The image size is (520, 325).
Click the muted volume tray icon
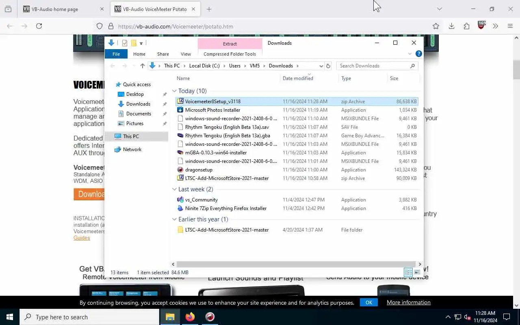tap(467, 317)
